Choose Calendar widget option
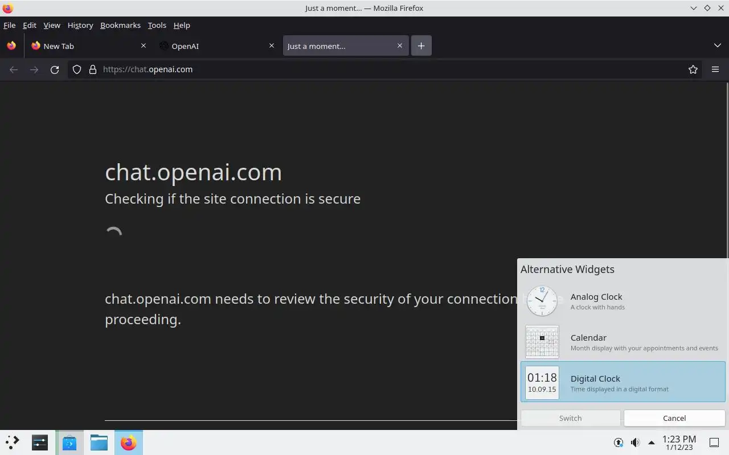The width and height of the screenshot is (729, 455). 623,342
